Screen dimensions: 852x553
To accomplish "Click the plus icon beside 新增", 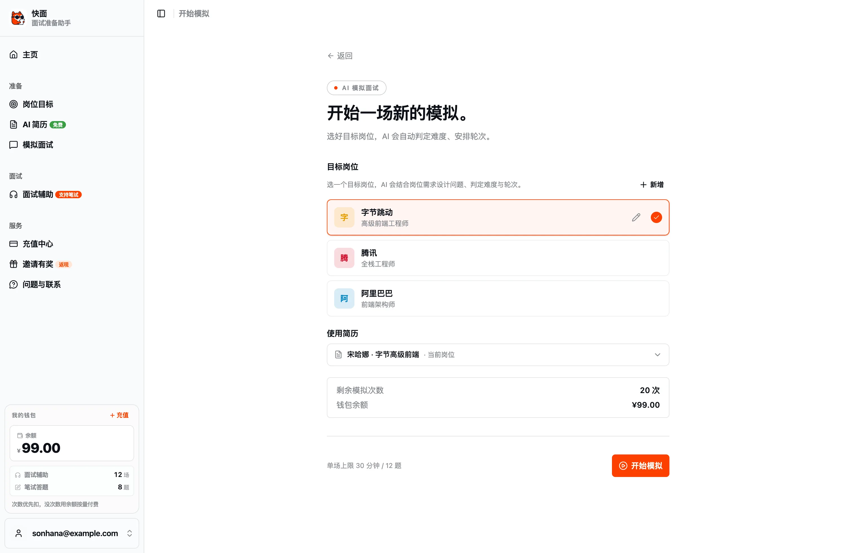I will pos(643,185).
